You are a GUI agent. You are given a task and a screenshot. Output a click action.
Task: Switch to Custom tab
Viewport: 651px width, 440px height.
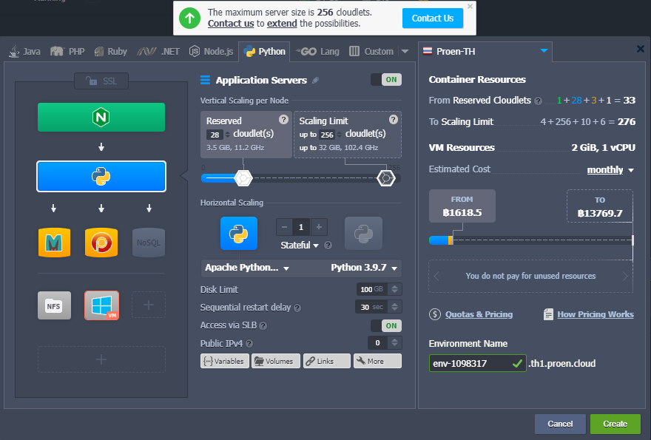coord(371,52)
